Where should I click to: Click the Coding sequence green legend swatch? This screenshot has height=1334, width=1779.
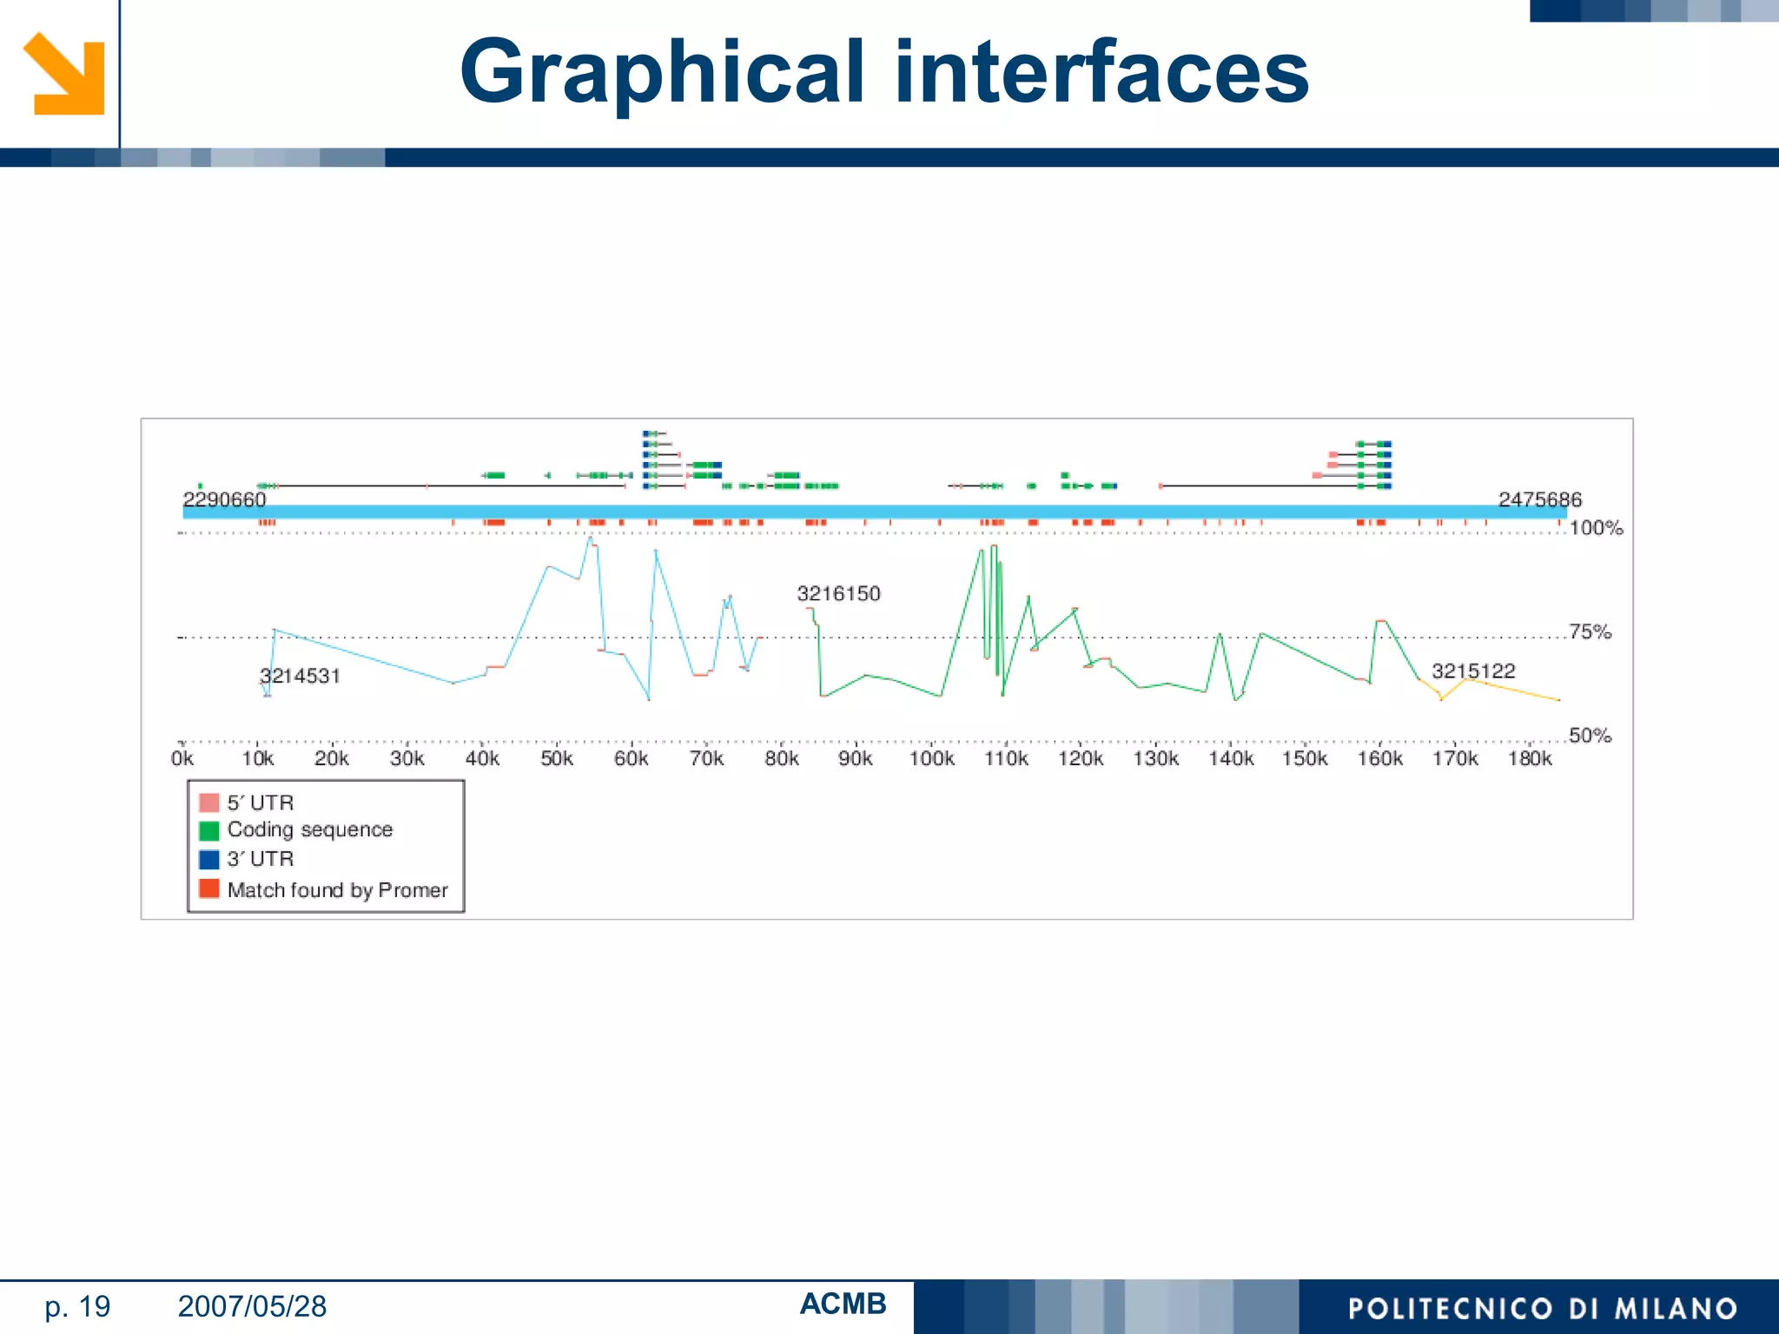pos(208,830)
